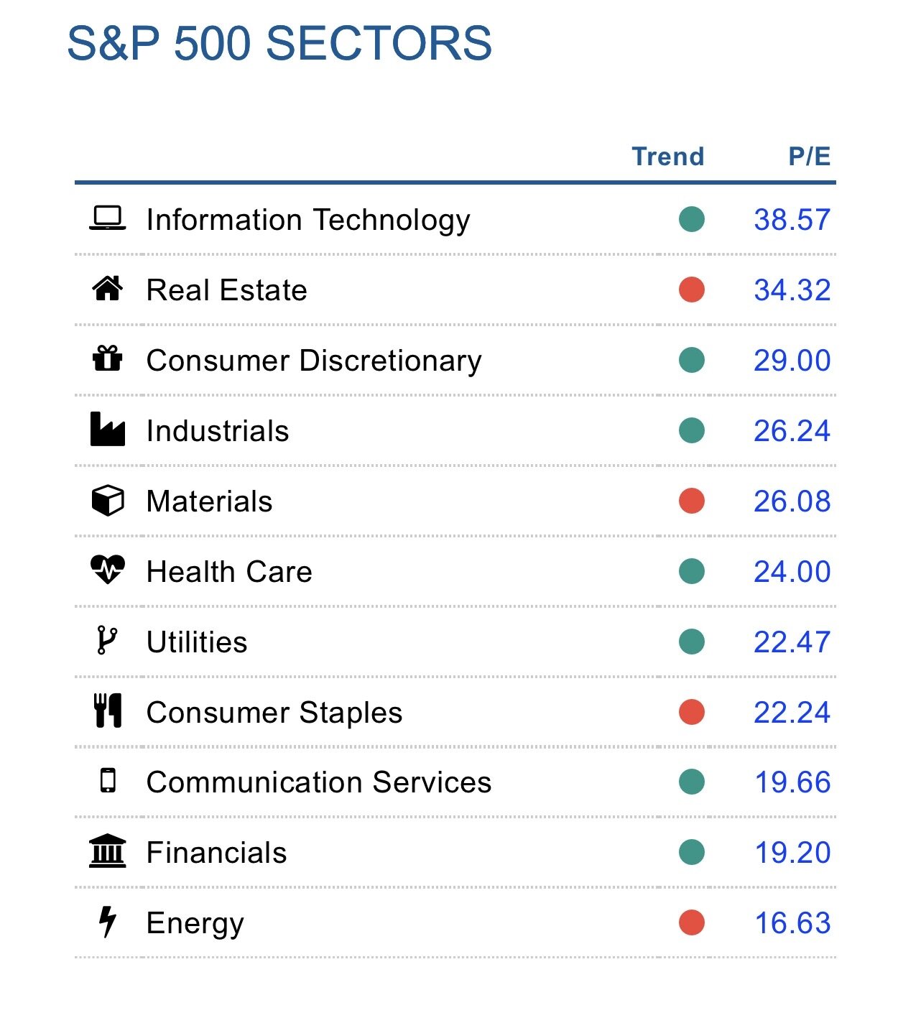Click the cube icon beside Materials
This screenshot has width=921, height=1018.
click(x=108, y=501)
